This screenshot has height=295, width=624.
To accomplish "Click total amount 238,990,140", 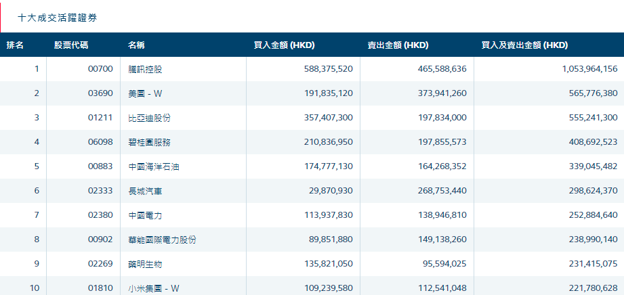I will point(594,240).
